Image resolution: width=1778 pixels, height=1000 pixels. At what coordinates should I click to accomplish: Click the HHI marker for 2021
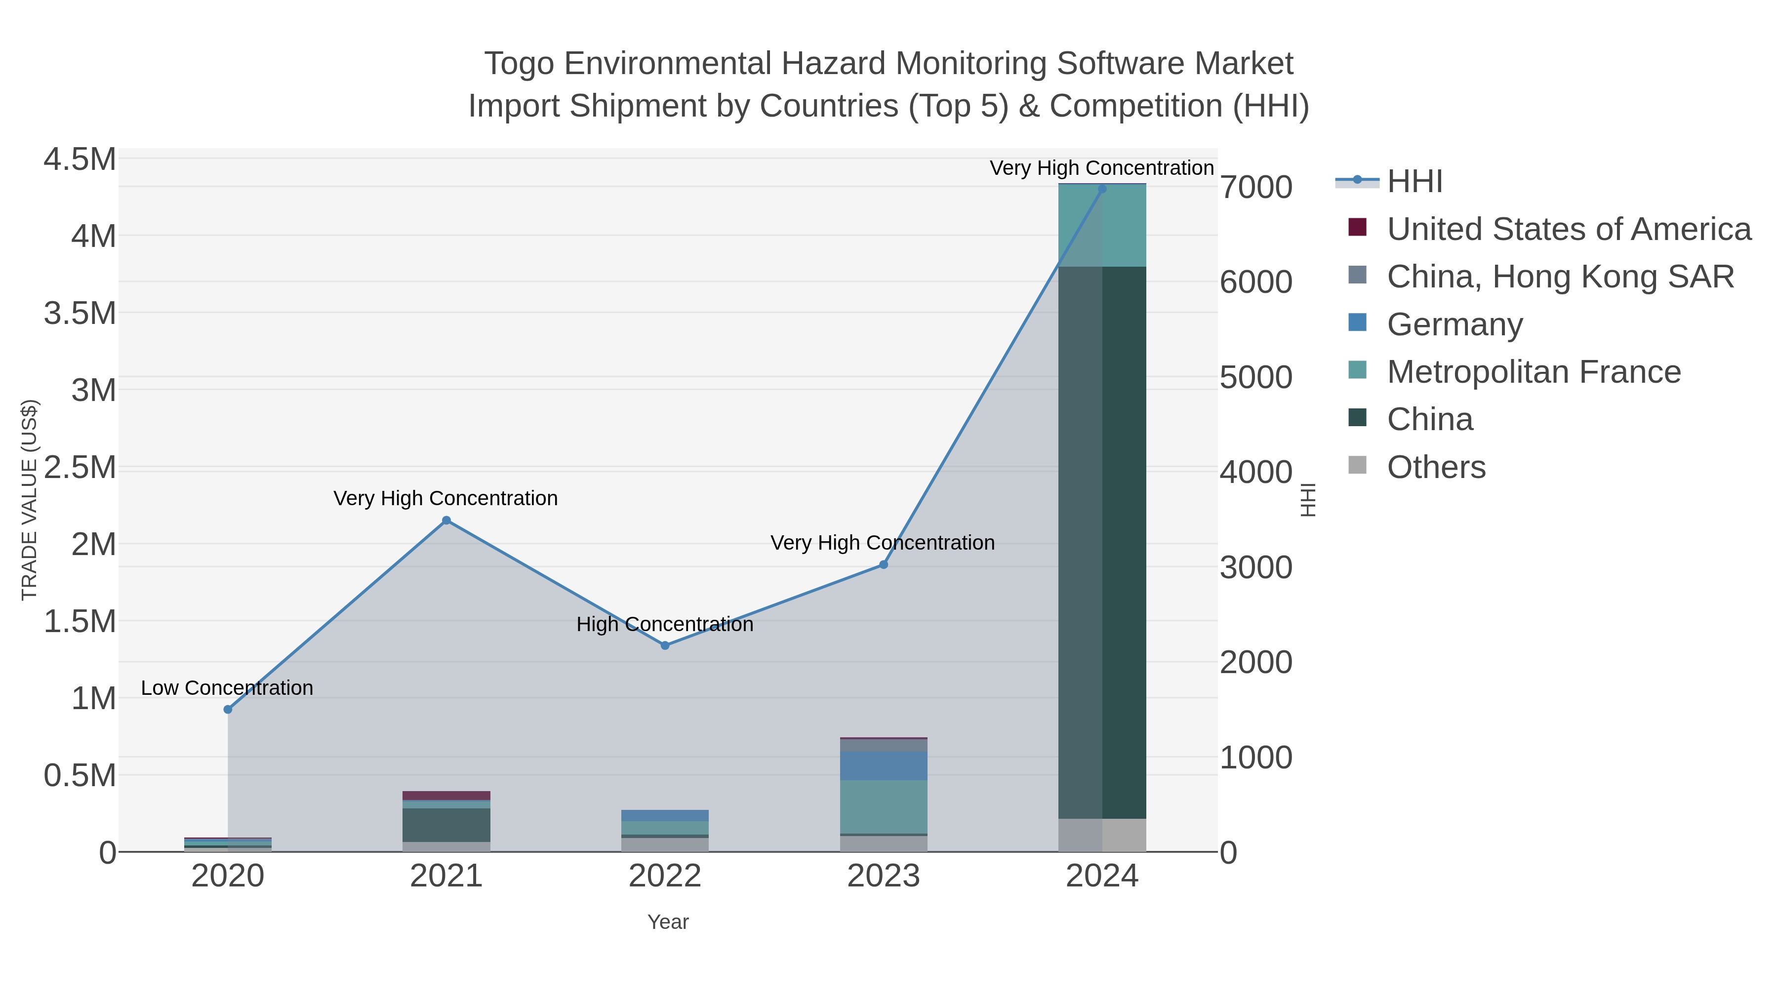click(446, 520)
